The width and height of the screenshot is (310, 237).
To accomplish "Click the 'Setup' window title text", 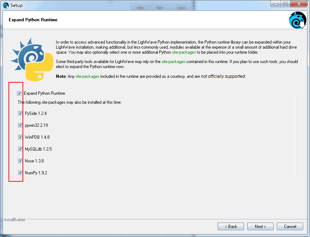I will click(x=17, y=5).
